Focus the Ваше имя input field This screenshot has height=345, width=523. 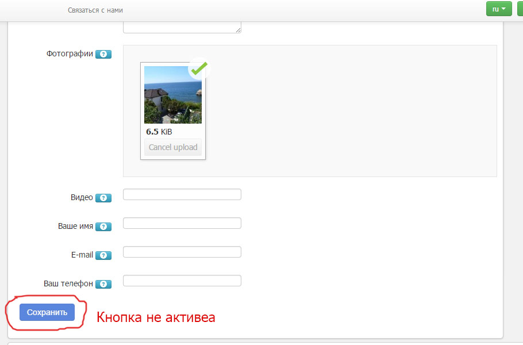point(182,223)
